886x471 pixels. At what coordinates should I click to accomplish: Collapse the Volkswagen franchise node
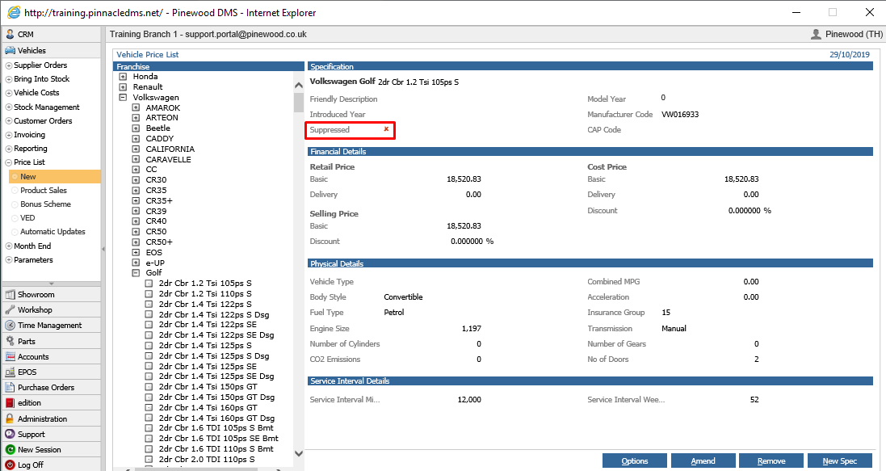(x=123, y=97)
